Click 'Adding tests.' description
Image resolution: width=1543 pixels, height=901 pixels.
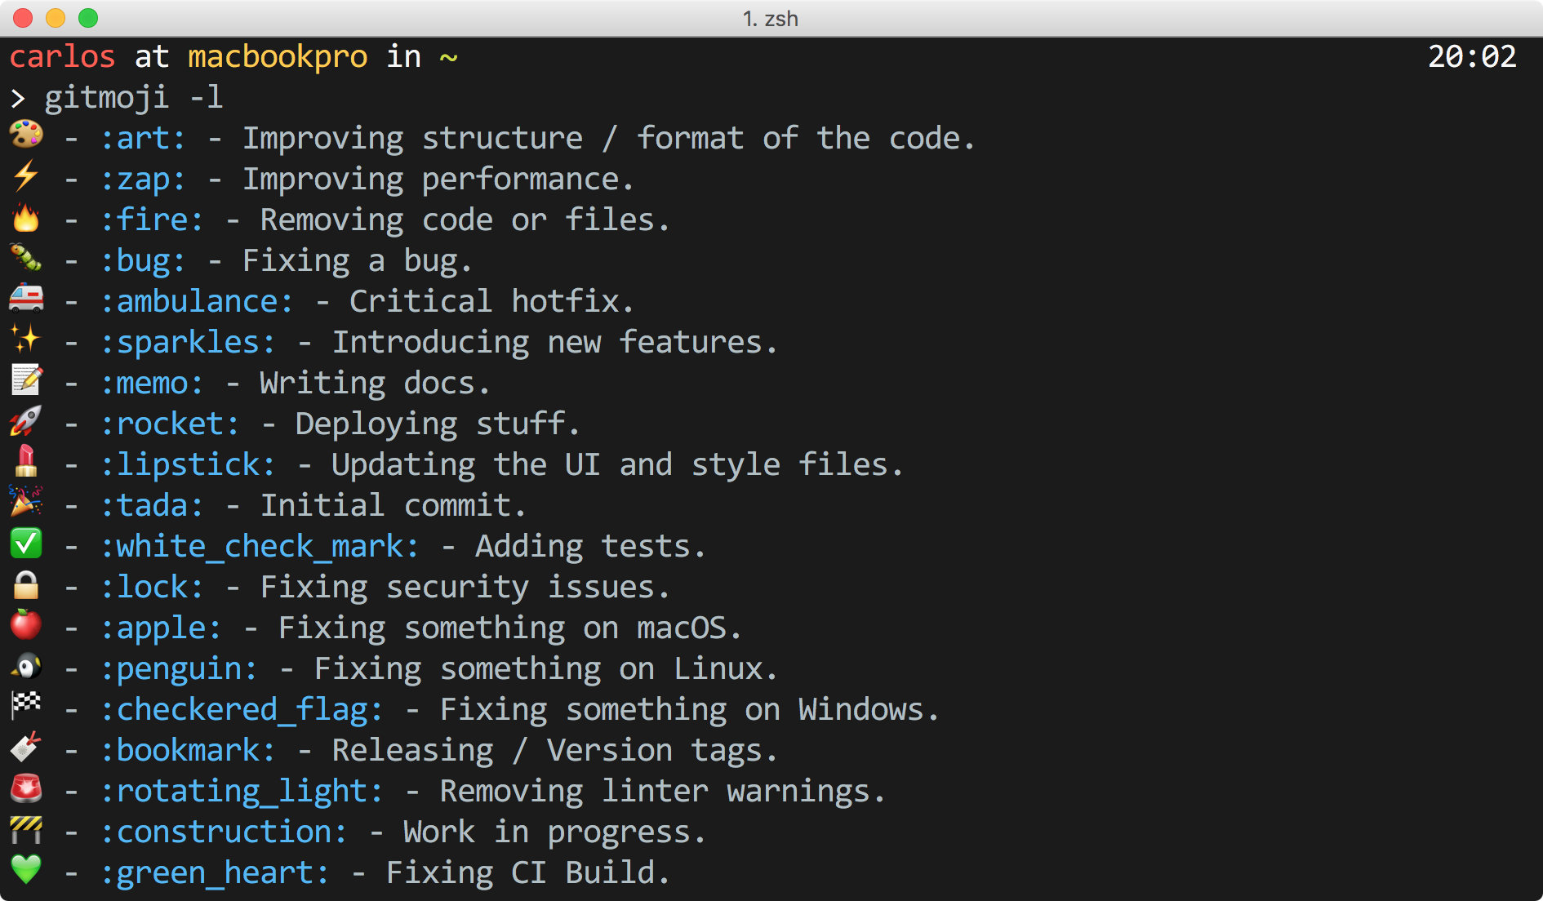tap(591, 546)
